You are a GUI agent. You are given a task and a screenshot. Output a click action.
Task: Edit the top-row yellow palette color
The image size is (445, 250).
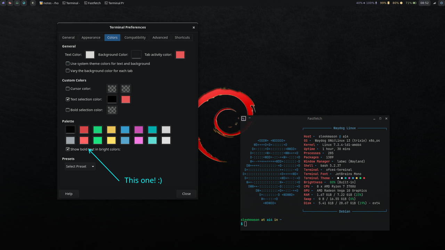click(111, 130)
